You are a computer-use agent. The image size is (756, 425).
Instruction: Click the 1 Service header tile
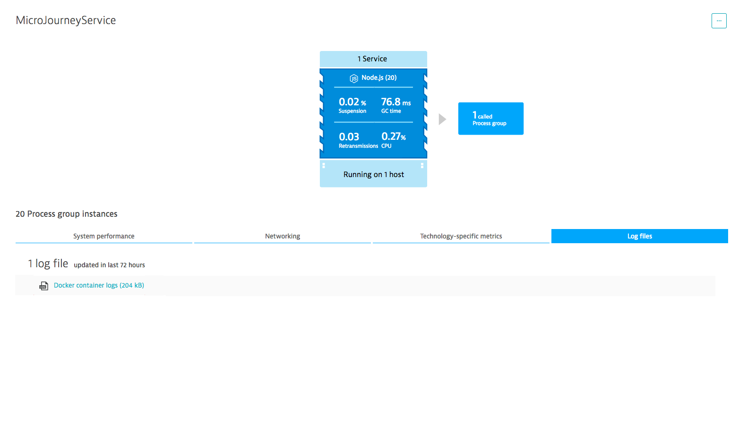(x=373, y=59)
